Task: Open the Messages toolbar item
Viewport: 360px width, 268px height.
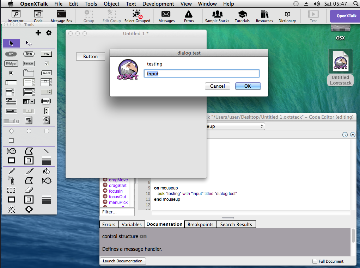Action: [x=166, y=16]
